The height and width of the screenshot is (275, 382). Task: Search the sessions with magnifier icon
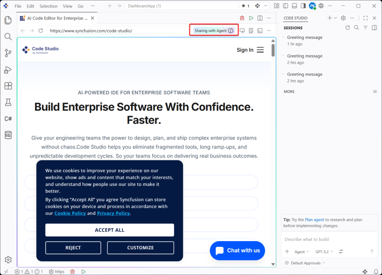click(x=356, y=28)
